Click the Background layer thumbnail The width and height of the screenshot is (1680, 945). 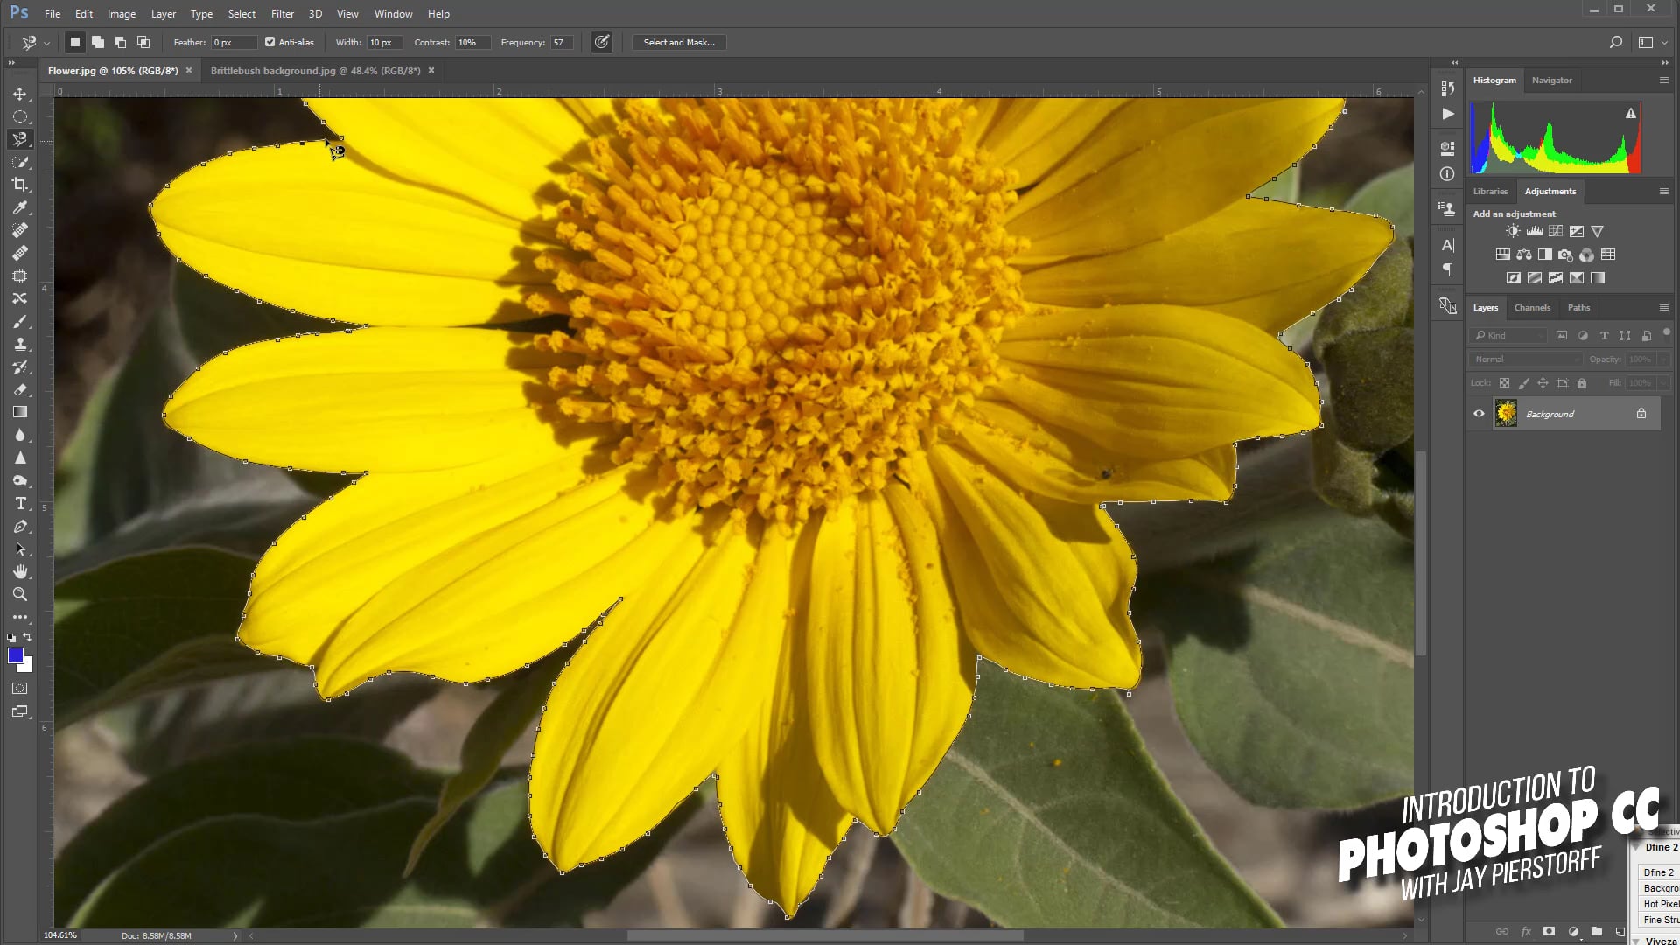(1506, 413)
